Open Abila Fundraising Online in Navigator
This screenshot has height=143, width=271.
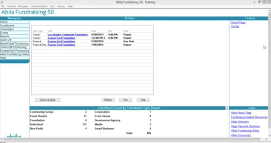tap(15, 54)
